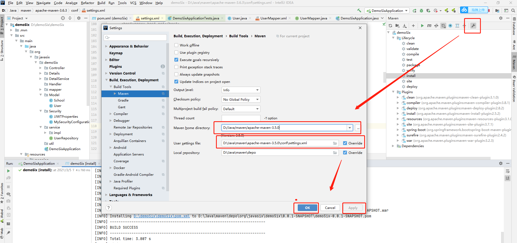
Task: Click Cancel button in Settings dialog
Action: (330, 208)
